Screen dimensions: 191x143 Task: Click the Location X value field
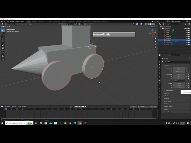(179, 68)
